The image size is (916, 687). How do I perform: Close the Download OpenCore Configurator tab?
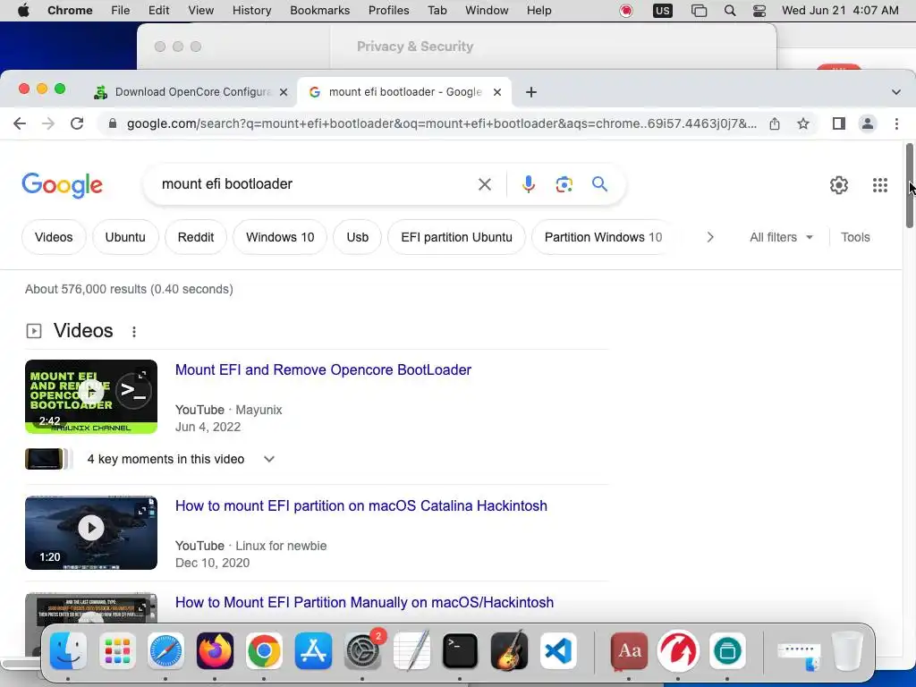284,92
